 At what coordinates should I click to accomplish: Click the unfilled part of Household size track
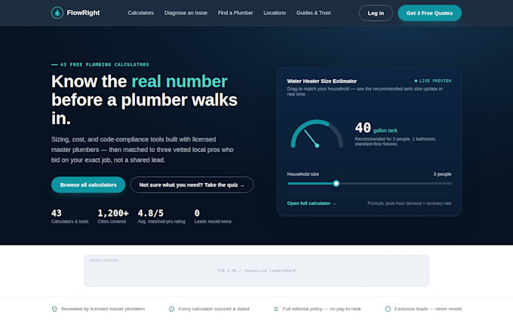pos(396,184)
